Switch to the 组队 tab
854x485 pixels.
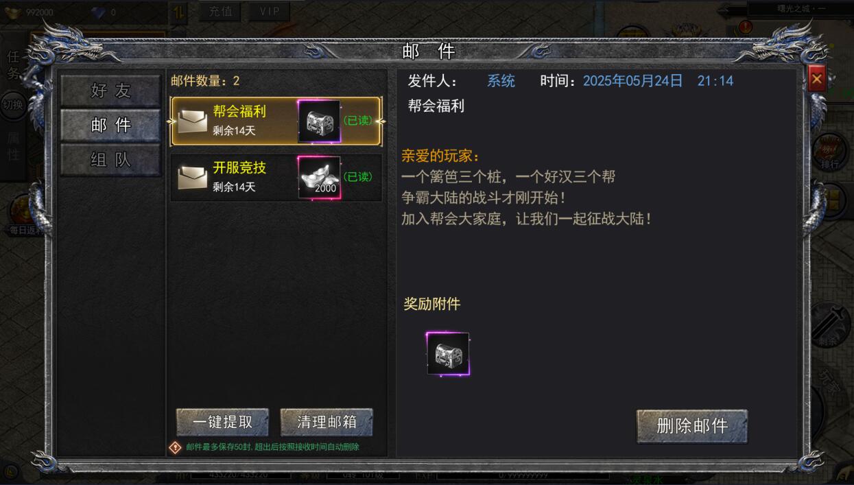[x=110, y=160]
